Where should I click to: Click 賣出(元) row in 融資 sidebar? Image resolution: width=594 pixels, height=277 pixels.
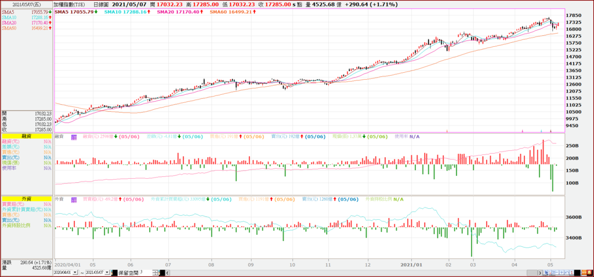27,157
